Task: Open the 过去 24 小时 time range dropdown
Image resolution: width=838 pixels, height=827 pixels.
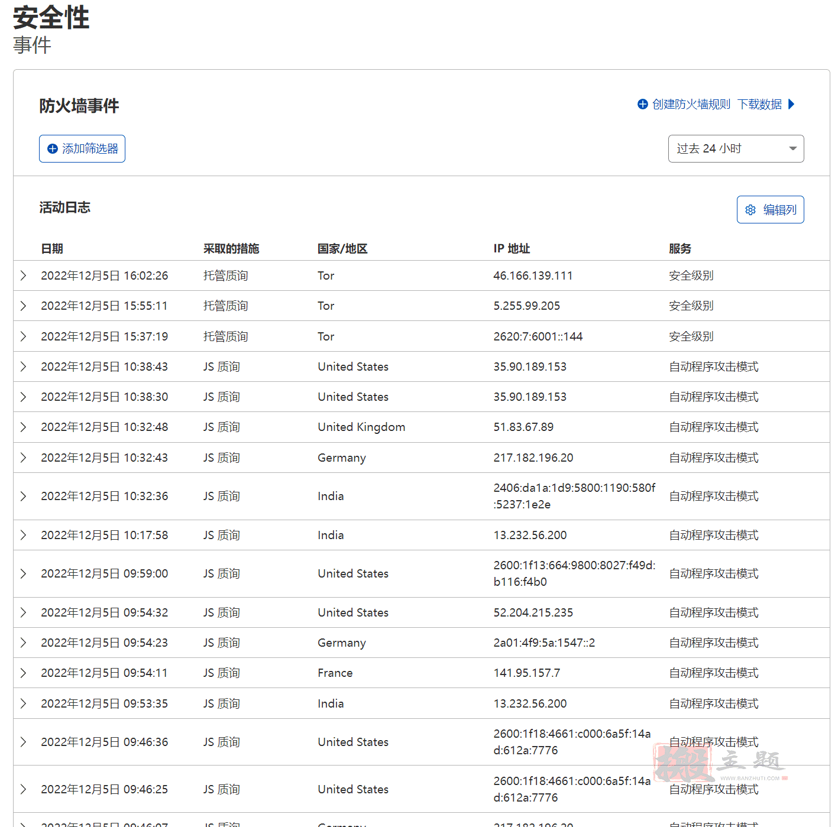Action: tap(736, 148)
